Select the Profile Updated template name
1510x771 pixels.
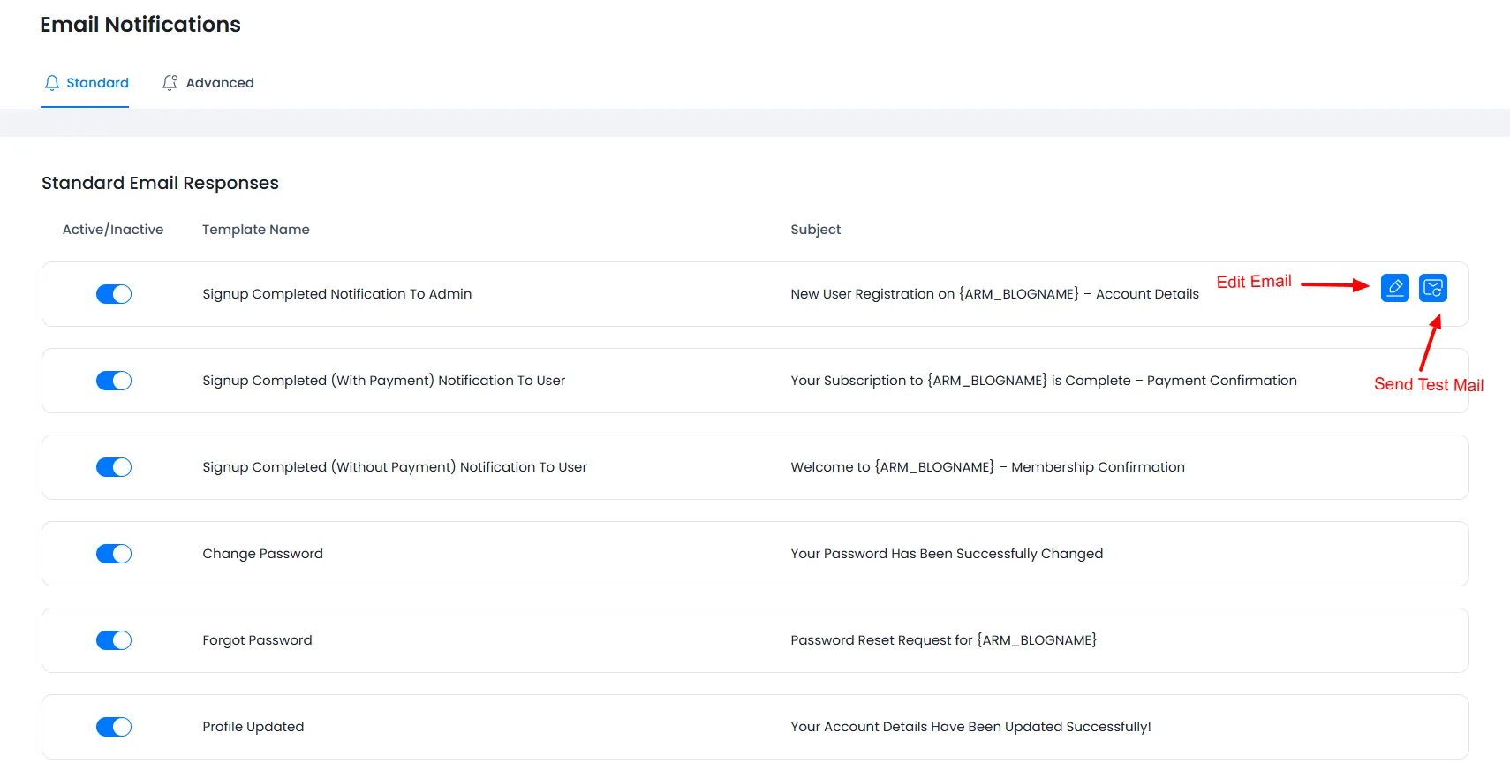tap(253, 727)
